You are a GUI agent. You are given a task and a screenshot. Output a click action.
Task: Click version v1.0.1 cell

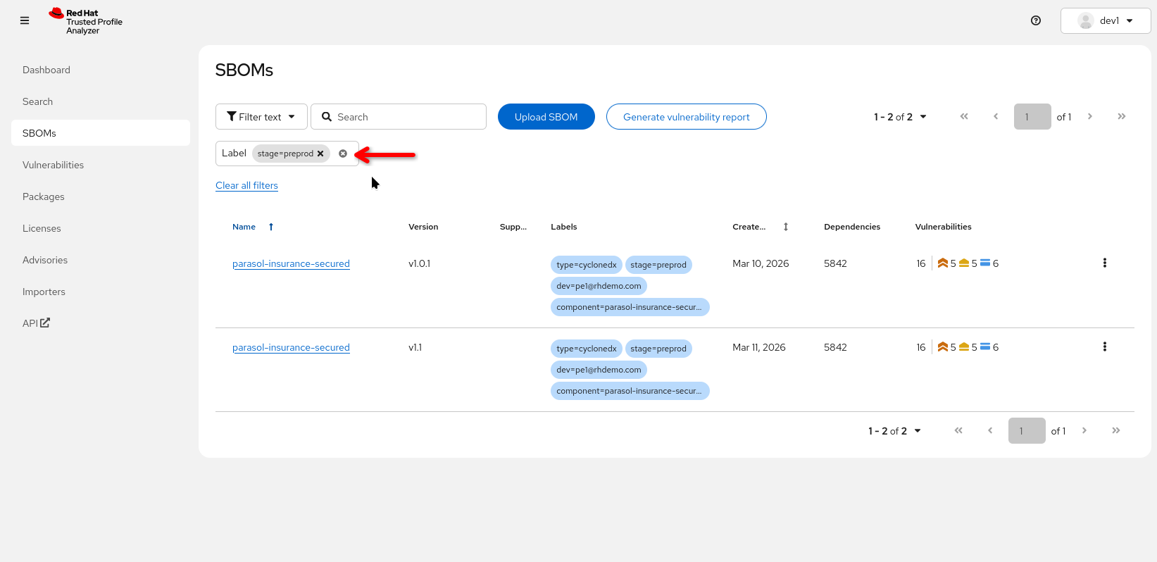click(x=419, y=263)
